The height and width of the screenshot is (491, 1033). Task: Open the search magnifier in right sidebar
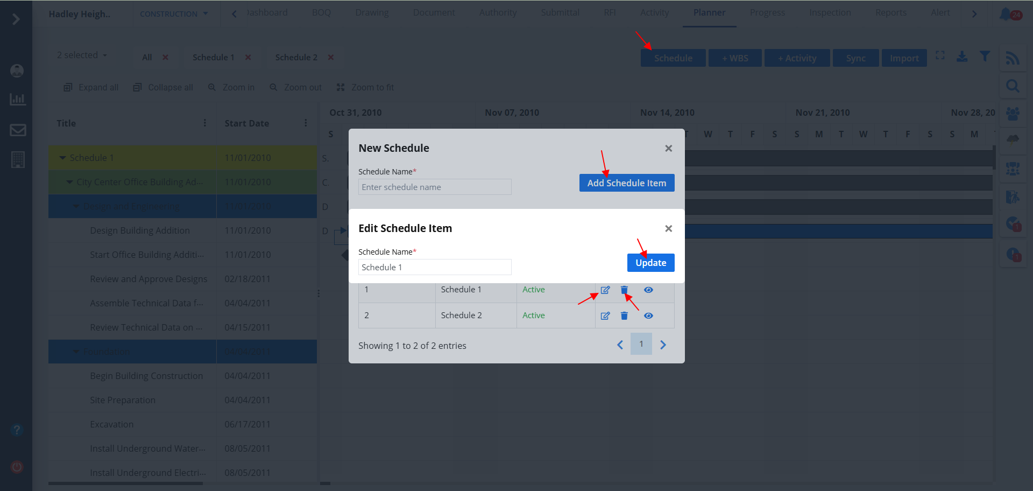[1013, 86]
